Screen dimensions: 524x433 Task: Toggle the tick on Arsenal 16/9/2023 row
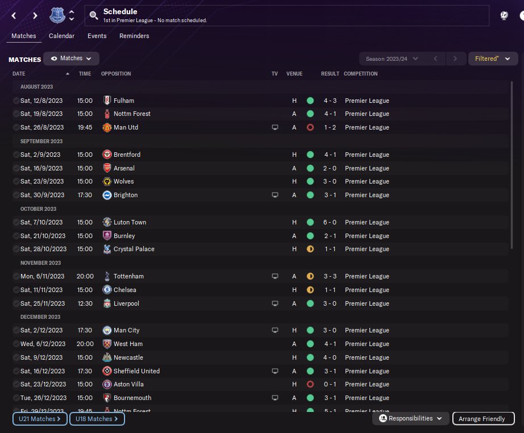point(16,168)
